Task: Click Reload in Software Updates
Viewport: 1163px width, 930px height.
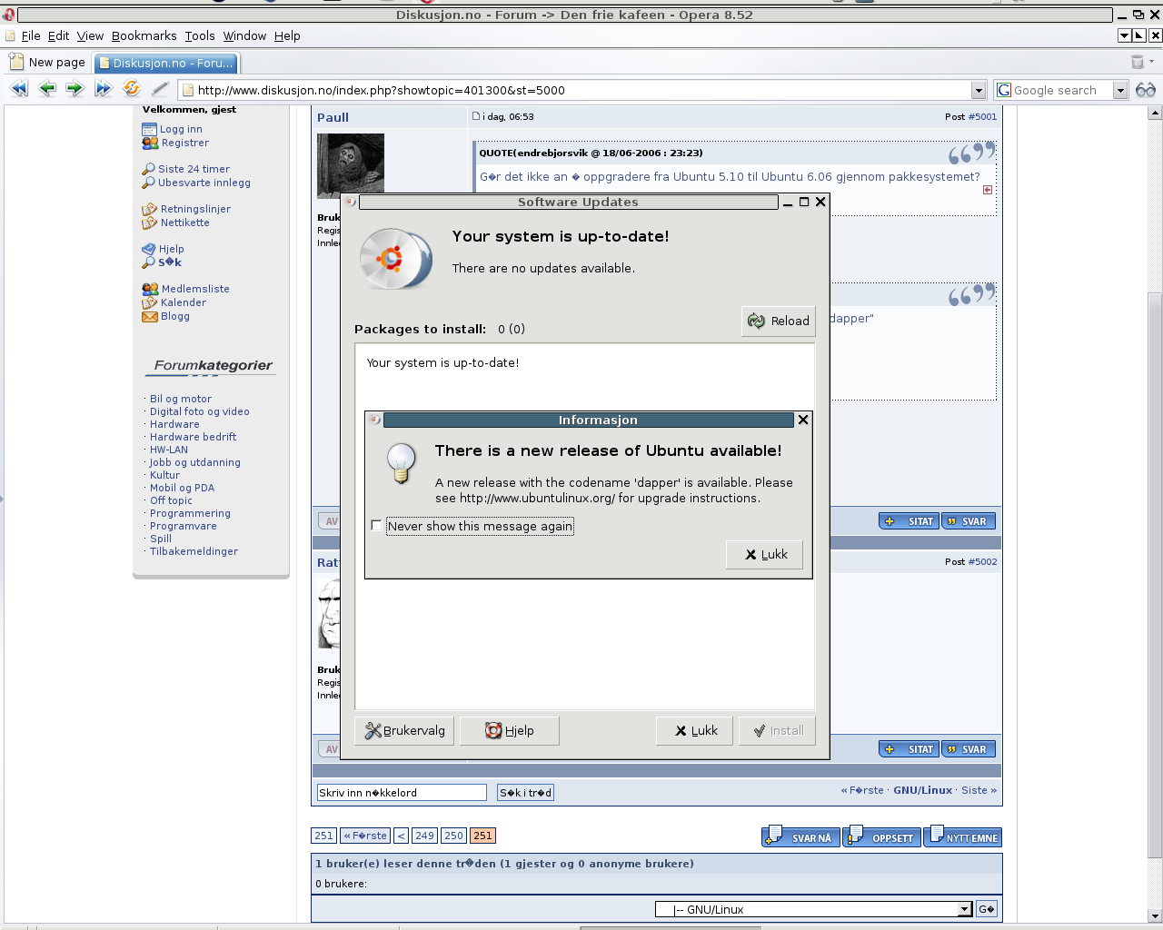Action: click(778, 321)
